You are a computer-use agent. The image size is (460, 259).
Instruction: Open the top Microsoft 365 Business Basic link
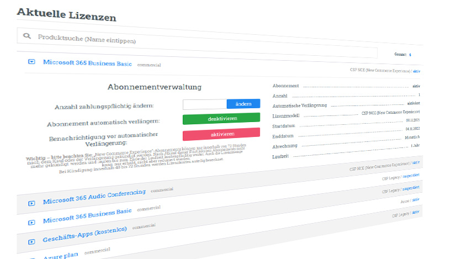click(87, 63)
